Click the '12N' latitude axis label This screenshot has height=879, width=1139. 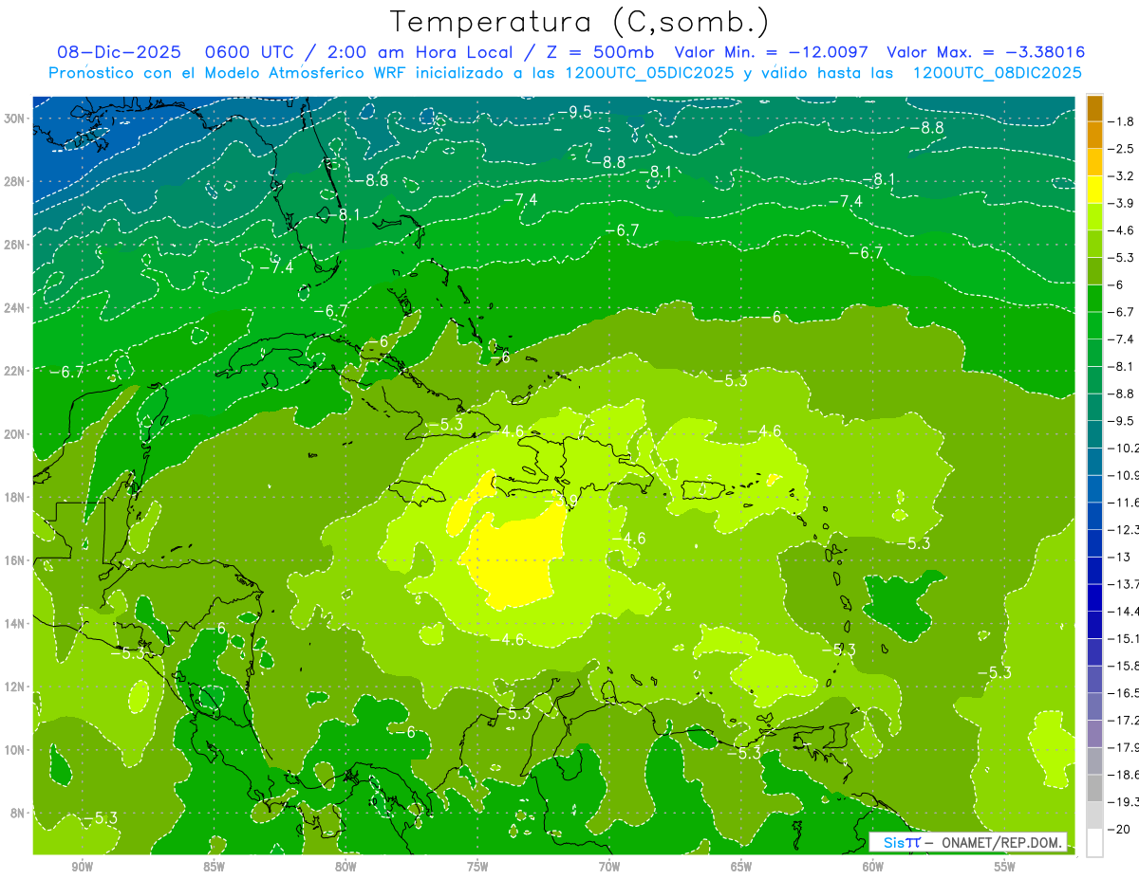(x=14, y=687)
